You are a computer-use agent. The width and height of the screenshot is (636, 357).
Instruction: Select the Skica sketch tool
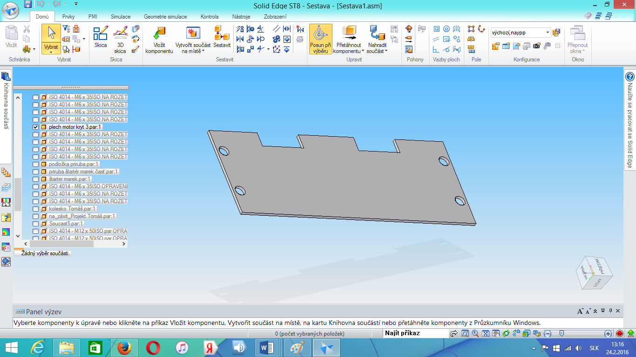coord(101,37)
